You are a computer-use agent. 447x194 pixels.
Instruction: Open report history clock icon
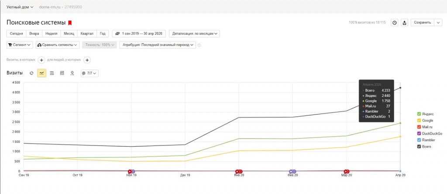point(395,22)
